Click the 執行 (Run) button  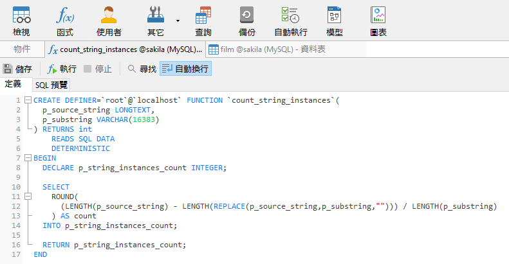pos(62,69)
